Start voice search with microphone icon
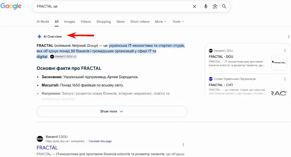 pyautogui.click(x=206, y=6)
